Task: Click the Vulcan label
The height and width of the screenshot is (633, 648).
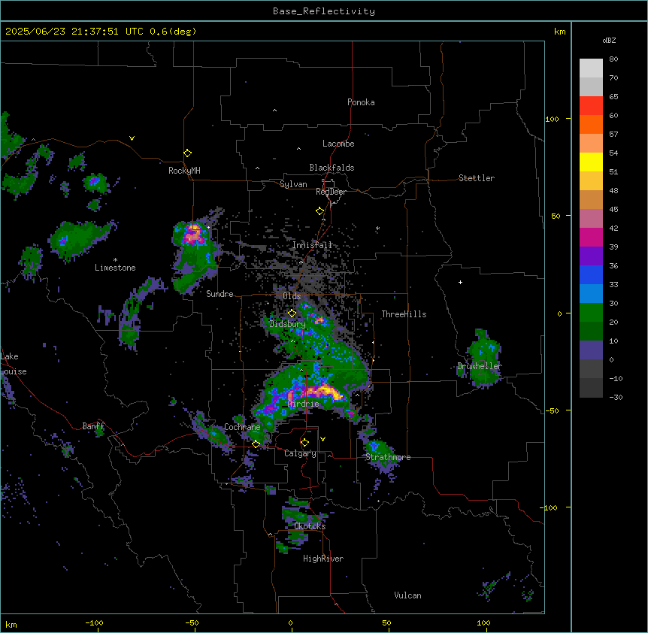Action: pyautogui.click(x=408, y=595)
